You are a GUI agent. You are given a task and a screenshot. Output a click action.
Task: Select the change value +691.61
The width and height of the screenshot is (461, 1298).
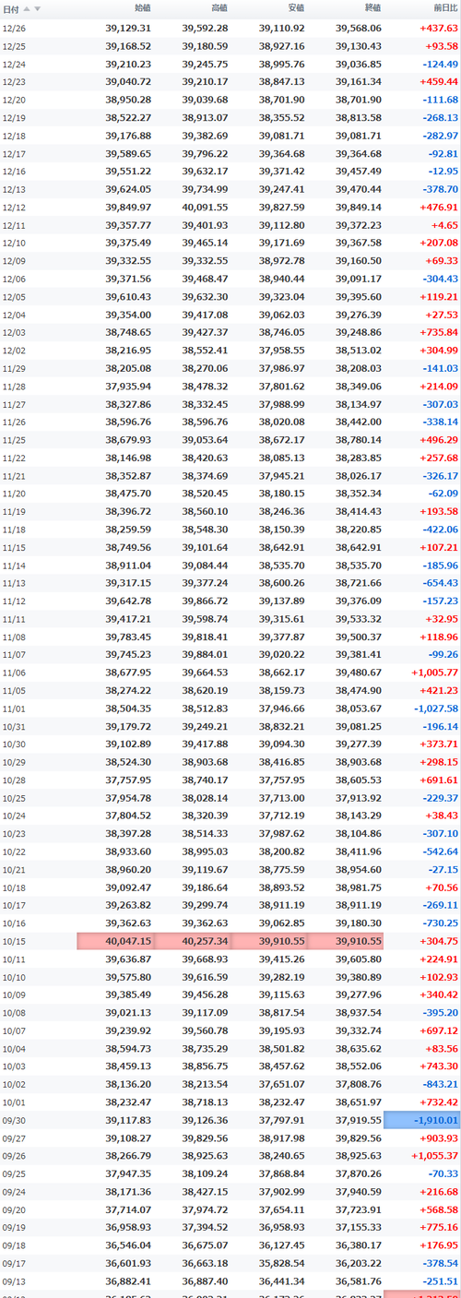[x=438, y=780]
